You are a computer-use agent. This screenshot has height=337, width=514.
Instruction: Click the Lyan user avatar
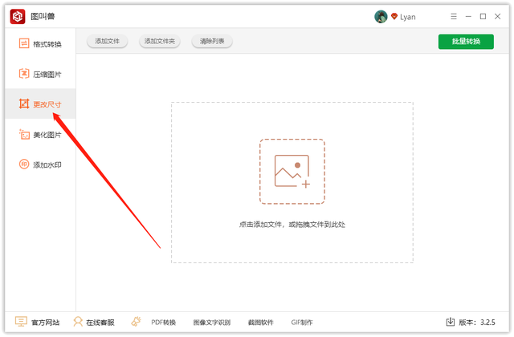click(381, 16)
